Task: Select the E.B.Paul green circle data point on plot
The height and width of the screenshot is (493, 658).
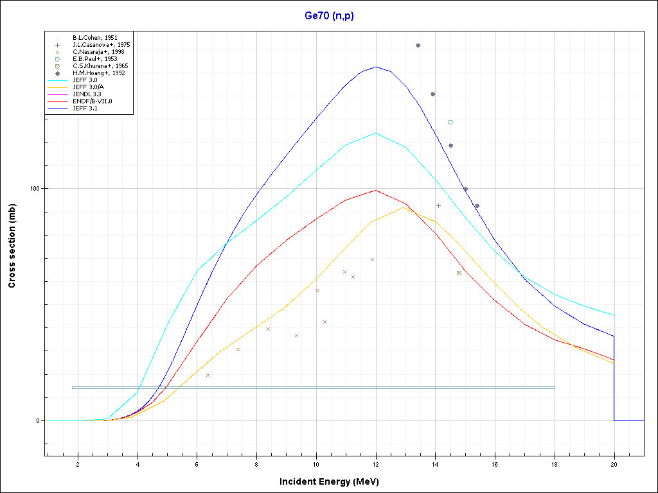Action: tap(450, 122)
